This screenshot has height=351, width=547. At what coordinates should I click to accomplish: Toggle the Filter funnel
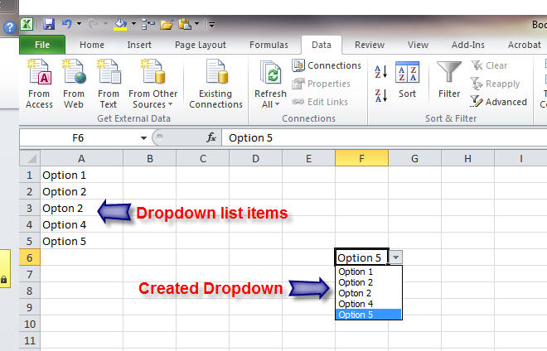(449, 80)
